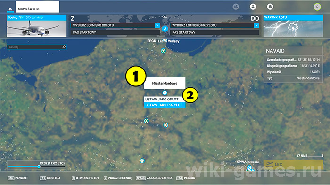The height and width of the screenshot is (185, 330).
Task: Open the notifications bell icon
Action: coord(270,7)
